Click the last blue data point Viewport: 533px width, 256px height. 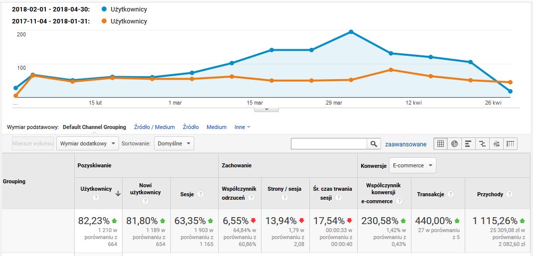510,92
